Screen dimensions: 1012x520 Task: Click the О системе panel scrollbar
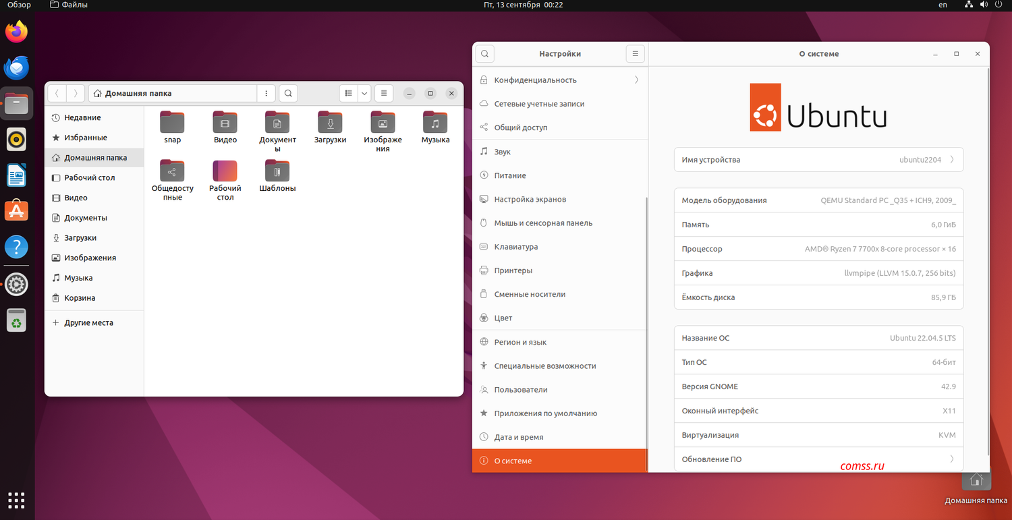988,261
